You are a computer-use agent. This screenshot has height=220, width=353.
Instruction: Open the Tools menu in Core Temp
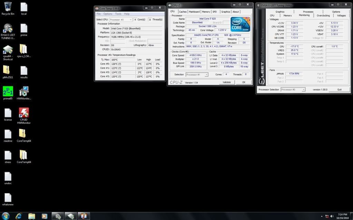(x=118, y=14)
